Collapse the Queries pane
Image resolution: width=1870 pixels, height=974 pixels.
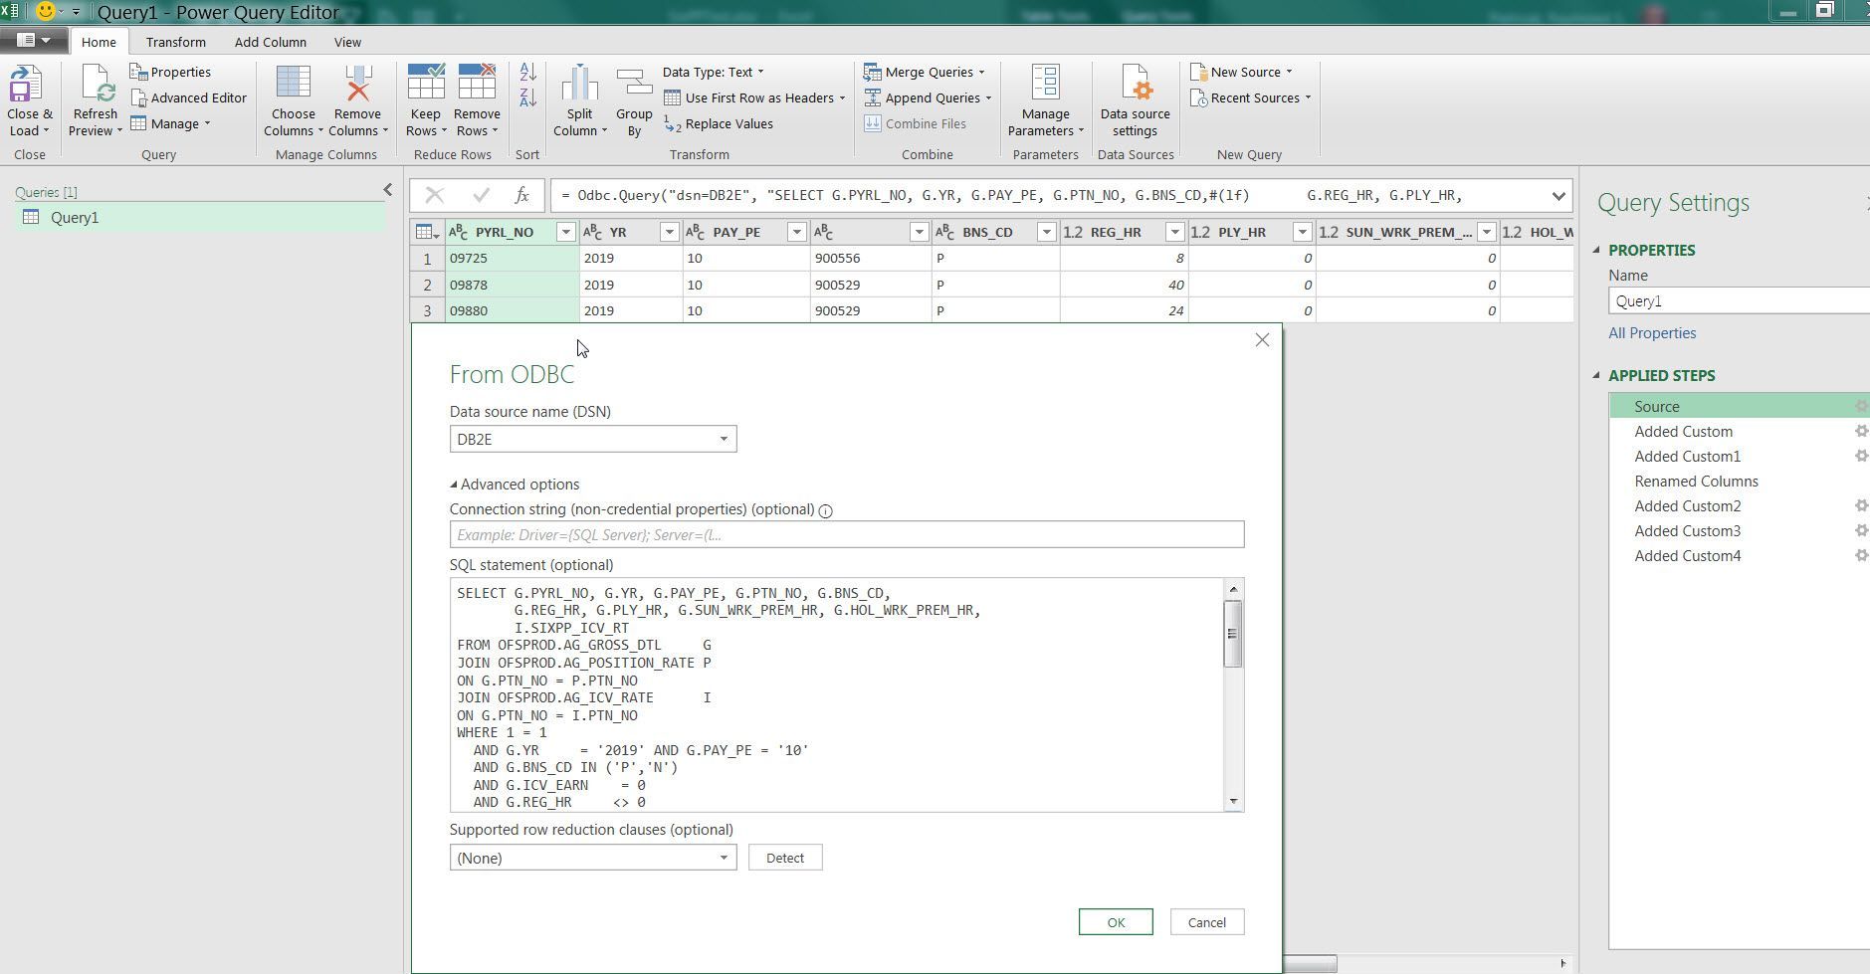coord(388,189)
